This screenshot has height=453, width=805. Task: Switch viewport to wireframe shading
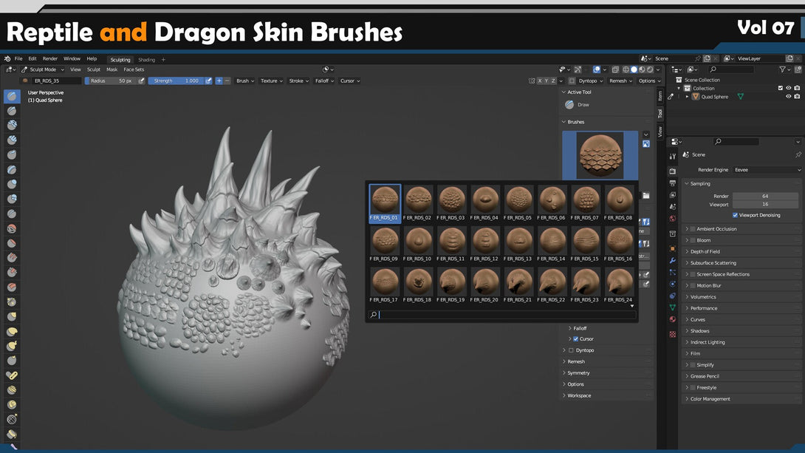(x=626, y=69)
